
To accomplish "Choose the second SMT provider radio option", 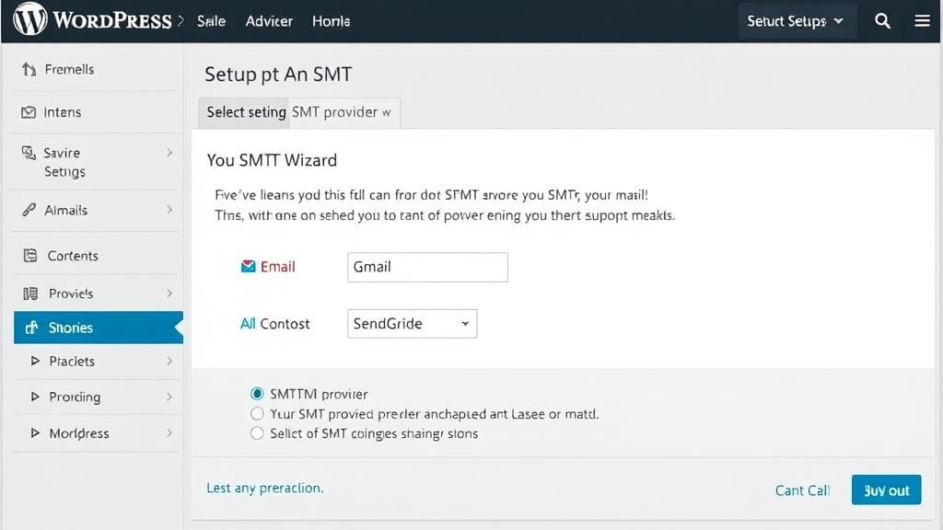I will click(258, 413).
